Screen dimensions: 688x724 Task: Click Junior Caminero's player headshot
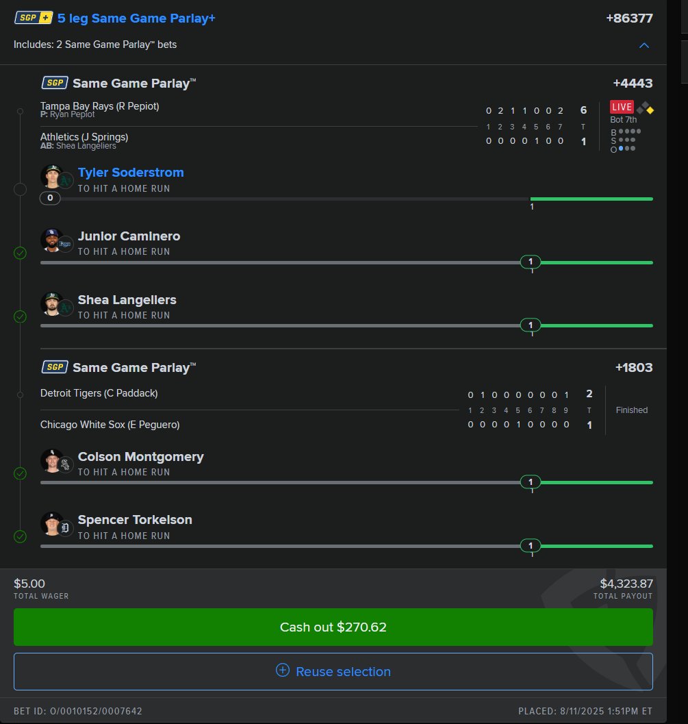coord(51,240)
